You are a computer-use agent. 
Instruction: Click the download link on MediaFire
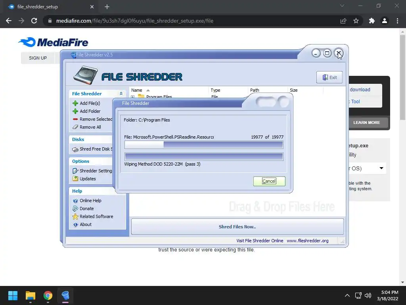[x=360, y=90]
